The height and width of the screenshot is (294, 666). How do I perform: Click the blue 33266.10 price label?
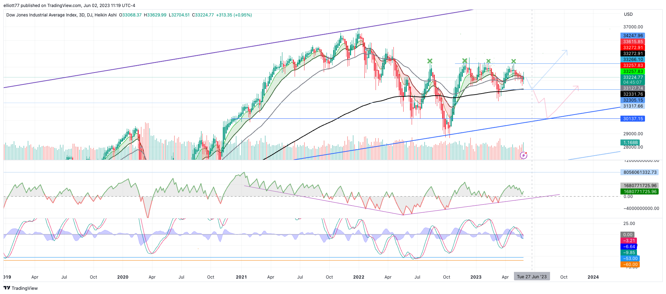click(633, 60)
